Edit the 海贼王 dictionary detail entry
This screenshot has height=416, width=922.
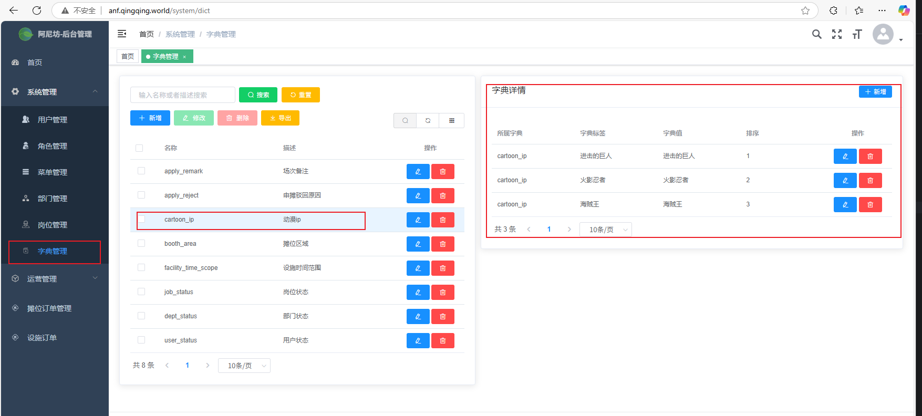coord(845,205)
